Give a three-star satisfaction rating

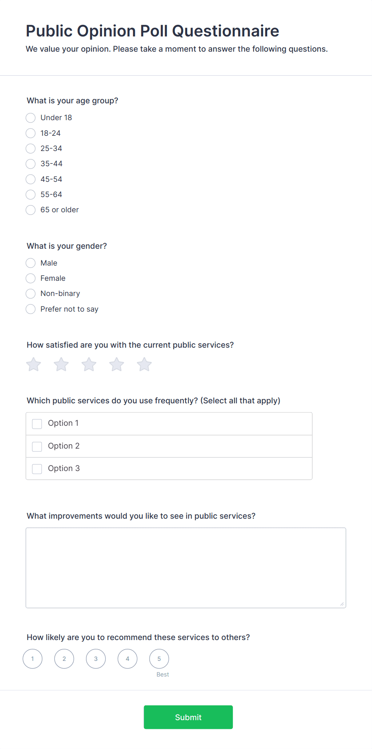pyautogui.click(x=88, y=364)
